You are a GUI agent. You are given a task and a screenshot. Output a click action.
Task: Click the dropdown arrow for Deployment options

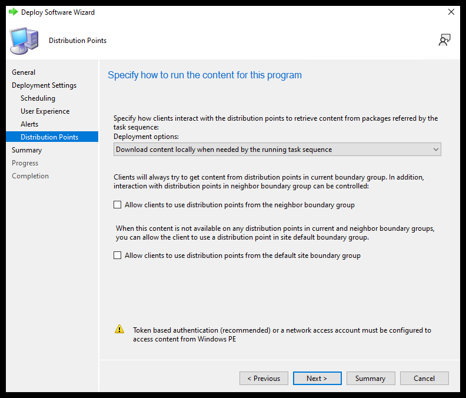click(435, 150)
